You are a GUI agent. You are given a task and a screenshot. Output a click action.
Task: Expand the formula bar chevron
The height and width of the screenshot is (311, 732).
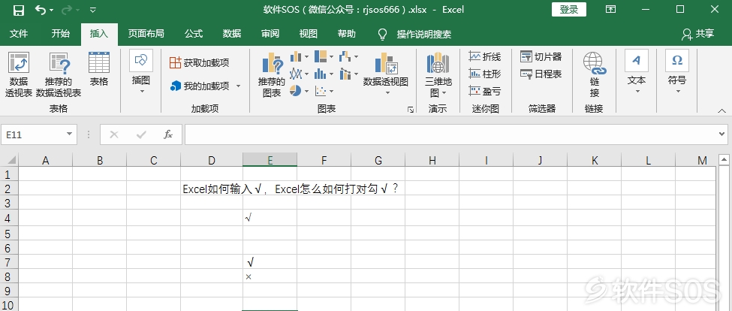click(723, 134)
